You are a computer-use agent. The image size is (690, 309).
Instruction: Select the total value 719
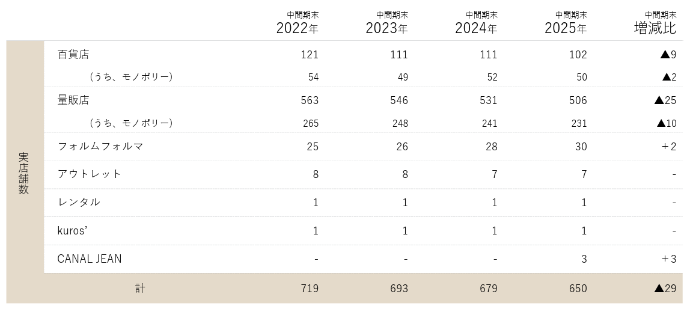pyautogui.click(x=310, y=289)
